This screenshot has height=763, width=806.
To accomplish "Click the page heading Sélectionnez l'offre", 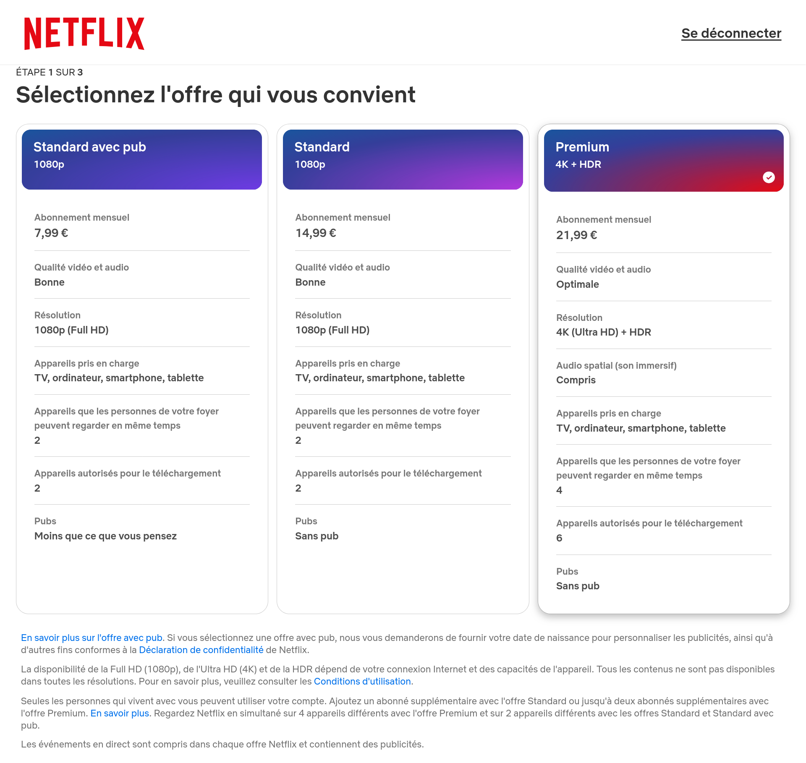I will pyautogui.click(x=216, y=94).
